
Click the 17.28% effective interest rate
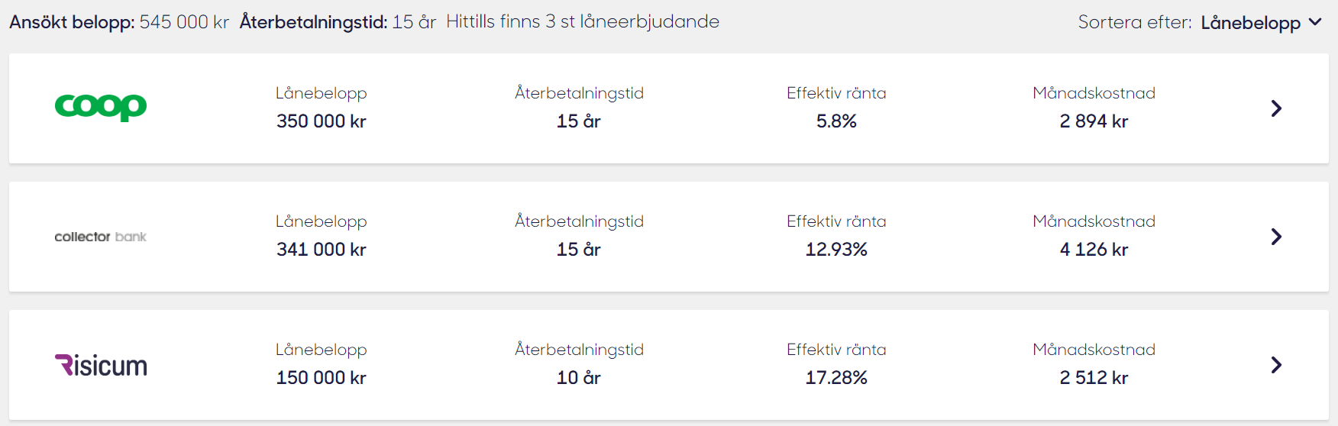836,378
